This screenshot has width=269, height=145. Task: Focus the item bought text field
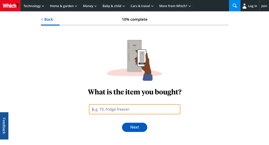[x=135, y=109]
